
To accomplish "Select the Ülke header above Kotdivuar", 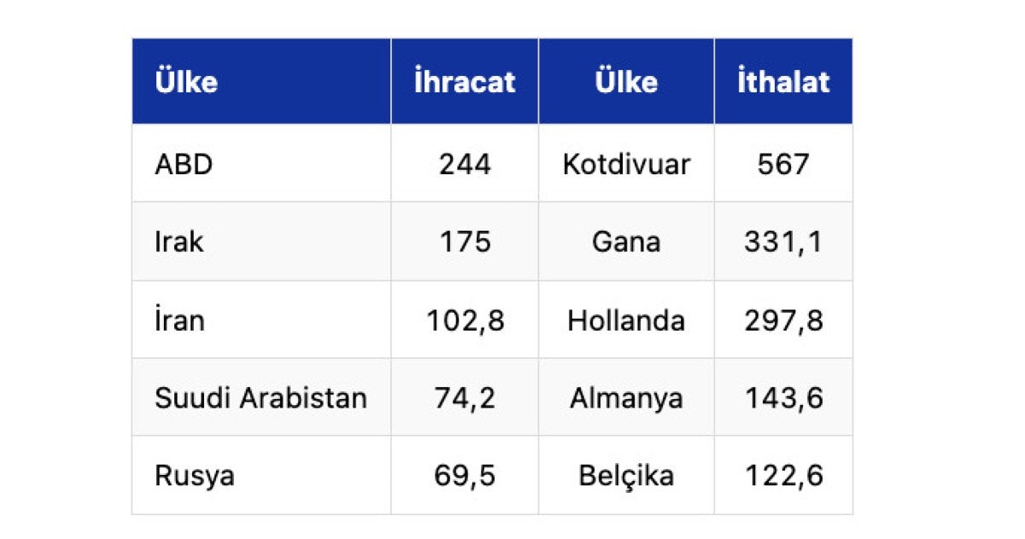I will [x=626, y=82].
